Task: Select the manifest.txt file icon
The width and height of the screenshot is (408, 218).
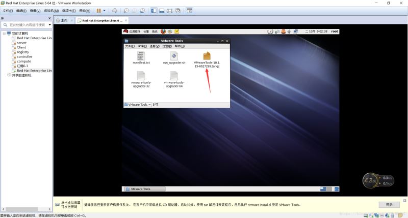Action: pos(141,56)
